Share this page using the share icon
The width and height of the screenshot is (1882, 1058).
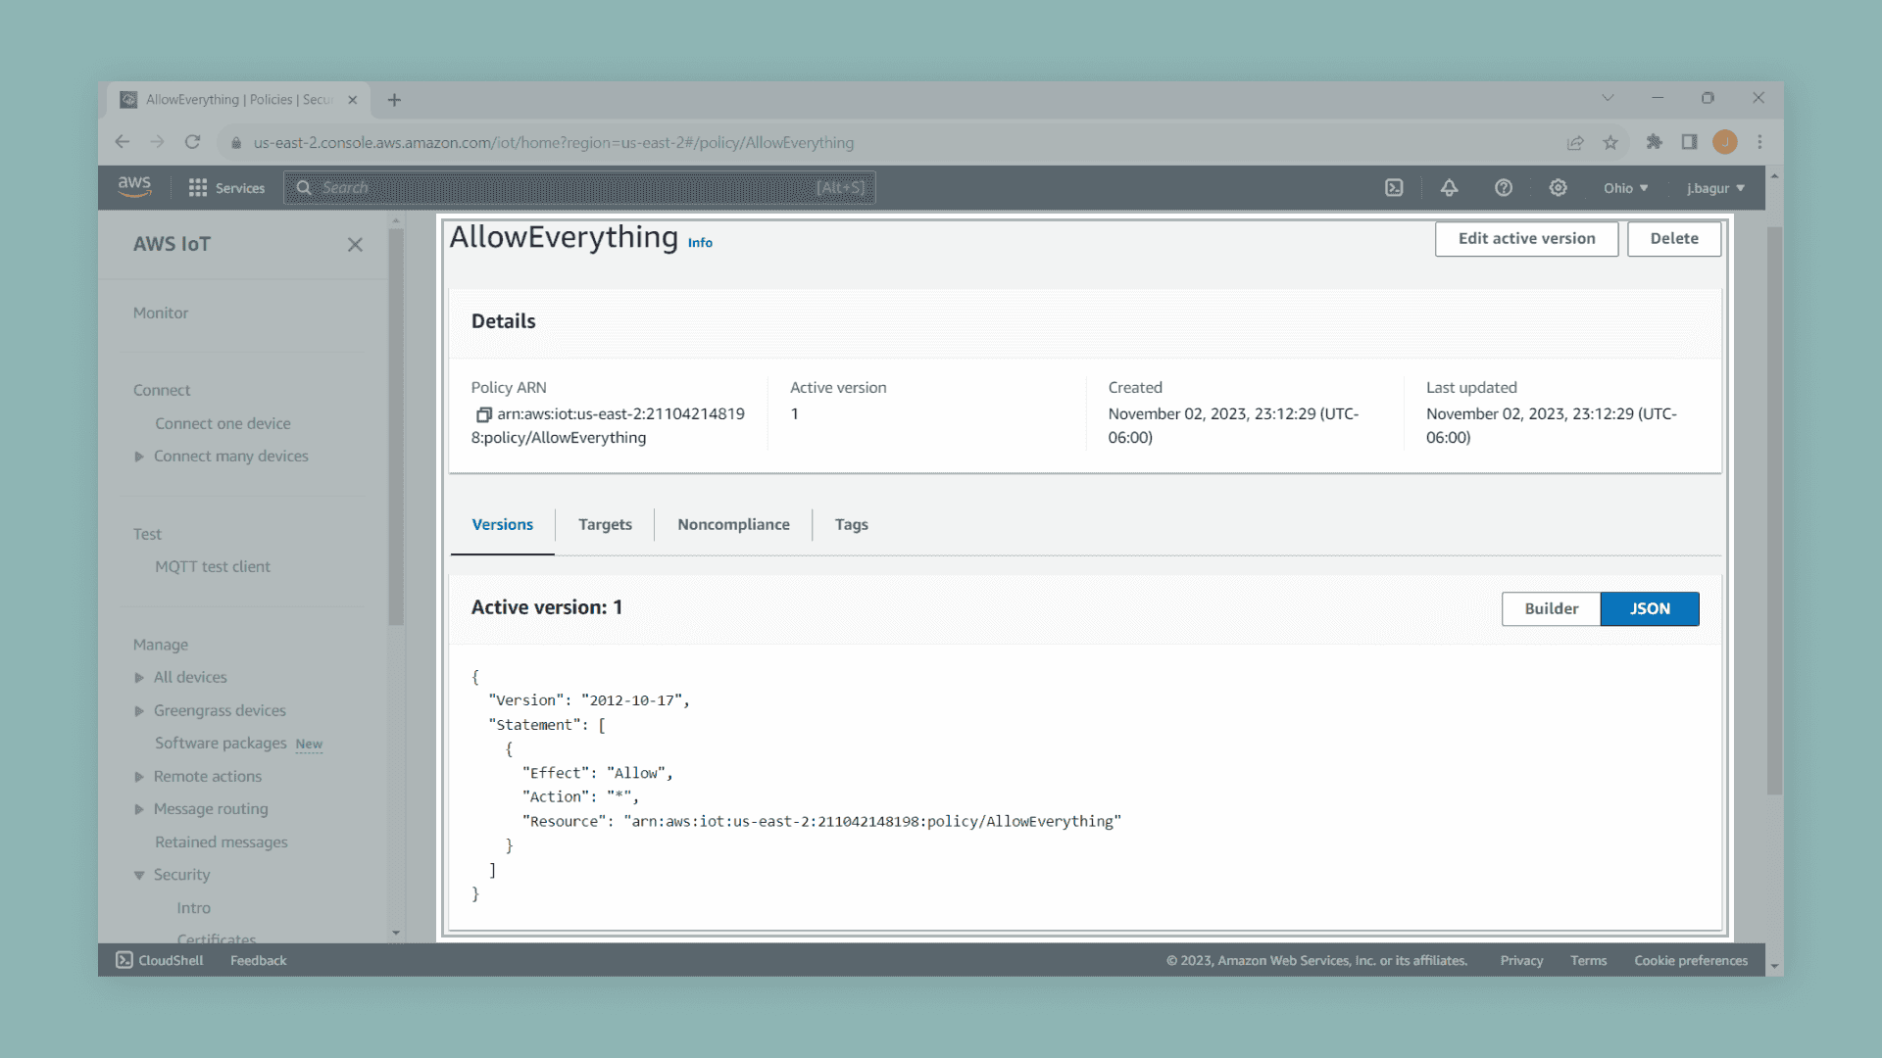pyautogui.click(x=1575, y=142)
